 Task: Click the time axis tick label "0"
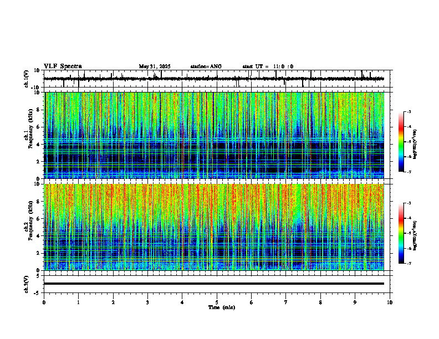[x=44, y=302]
